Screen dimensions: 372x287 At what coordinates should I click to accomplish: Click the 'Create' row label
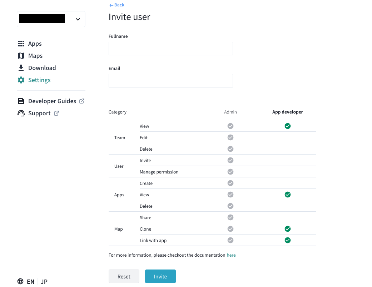(x=146, y=183)
